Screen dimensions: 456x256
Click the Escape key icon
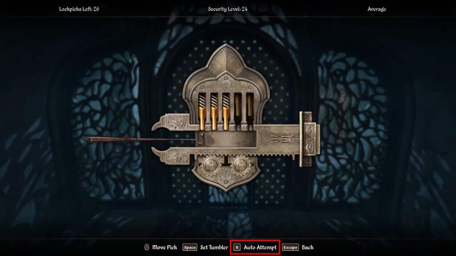[290, 248]
